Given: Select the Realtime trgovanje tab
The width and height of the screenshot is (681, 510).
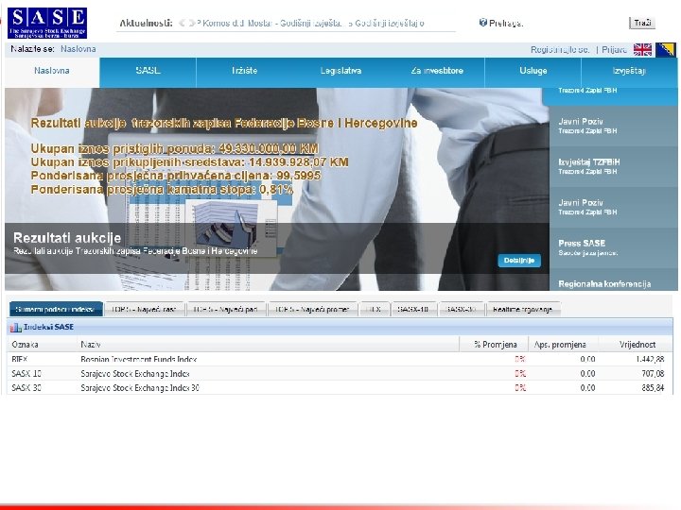Looking at the screenshot, I should click(x=523, y=309).
